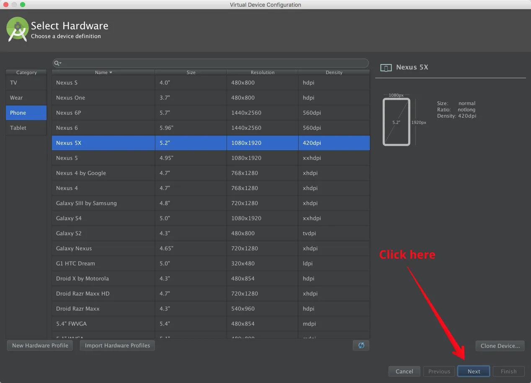Close the Virtual Device Configuration window
The width and height of the screenshot is (531, 383).
point(6,5)
